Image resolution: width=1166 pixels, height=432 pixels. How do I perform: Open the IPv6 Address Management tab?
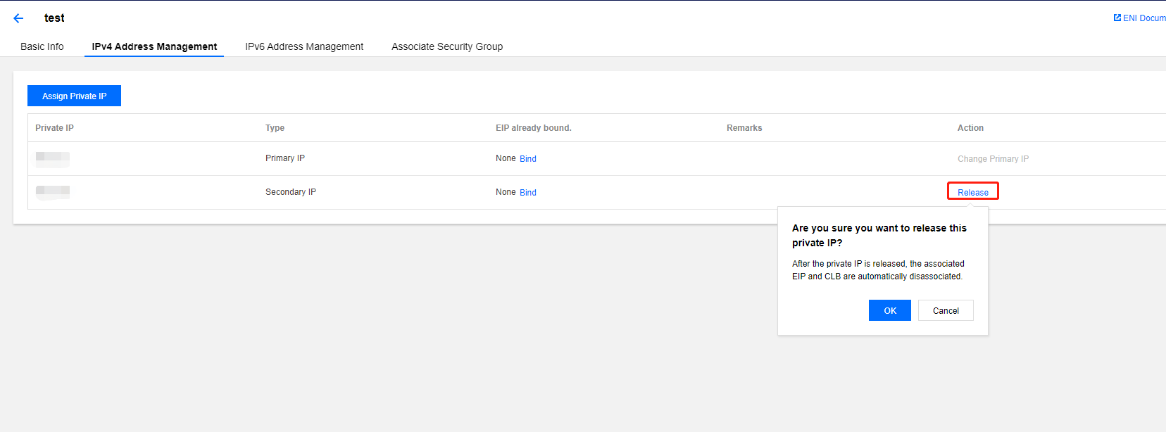[x=304, y=46]
